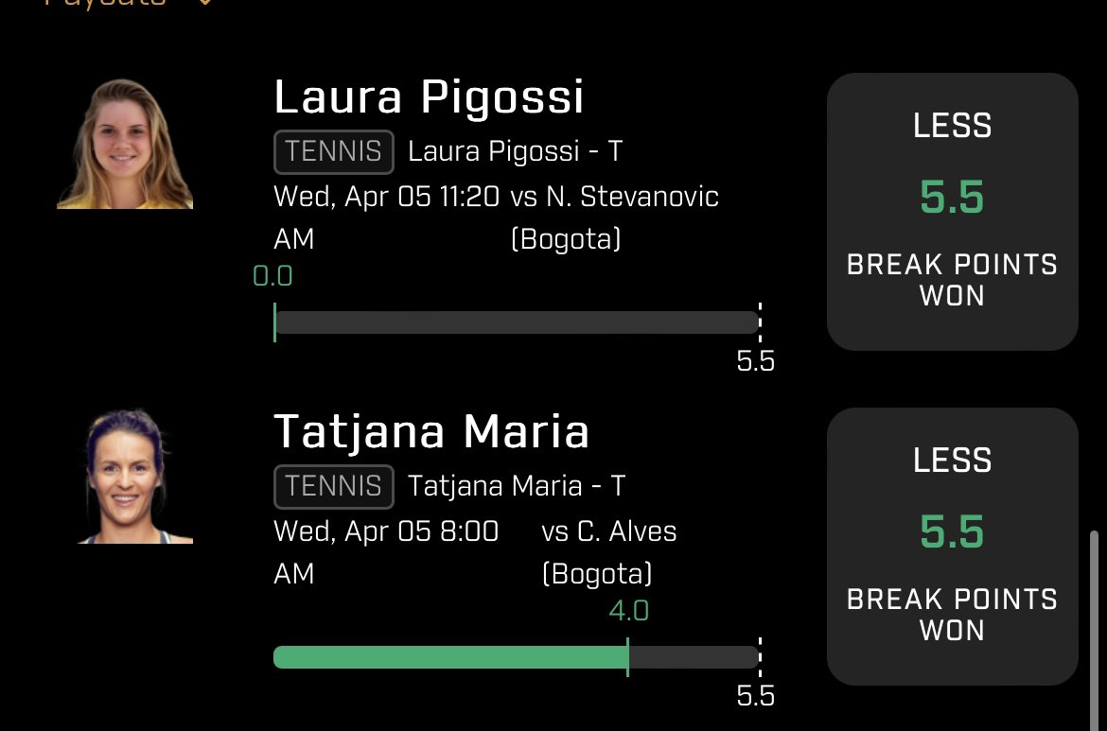Click the TENNIS badge under Tatjana Maria
This screenshot has height=731, width=1107.
(333, 486)
